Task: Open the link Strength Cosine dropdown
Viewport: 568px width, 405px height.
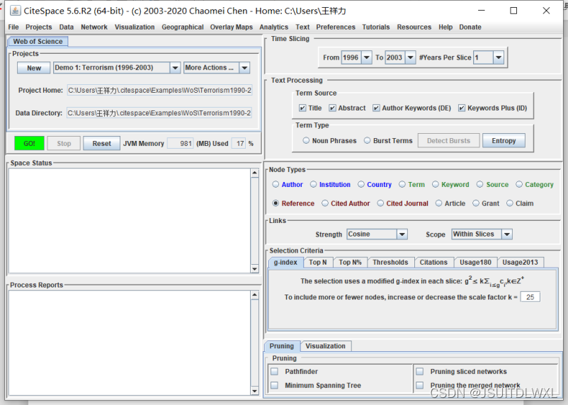Action: click(402, 234)
